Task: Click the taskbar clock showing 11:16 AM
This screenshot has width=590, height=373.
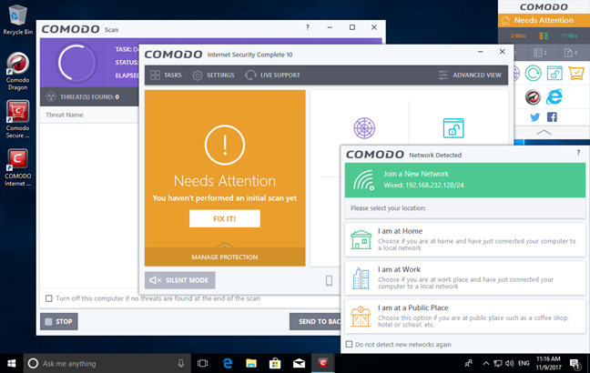Action: [x=548, y=363]
